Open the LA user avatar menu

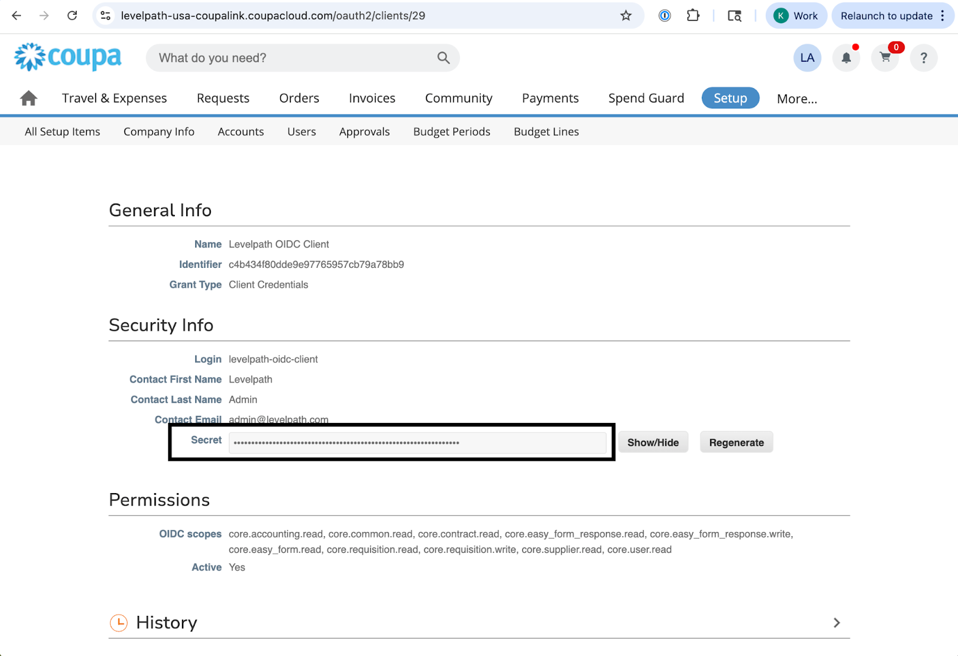[807, 58]
